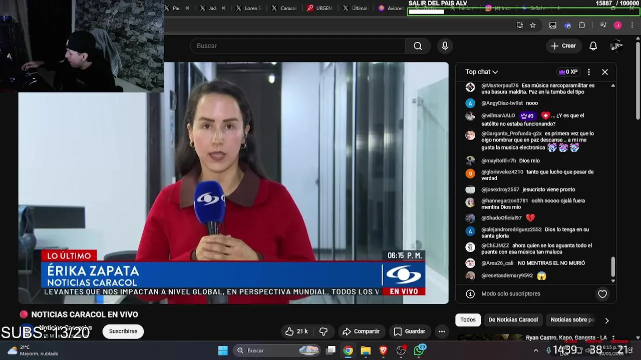Click @Area26_cali username in chat
641x360 pixels.
pos(497,263)
